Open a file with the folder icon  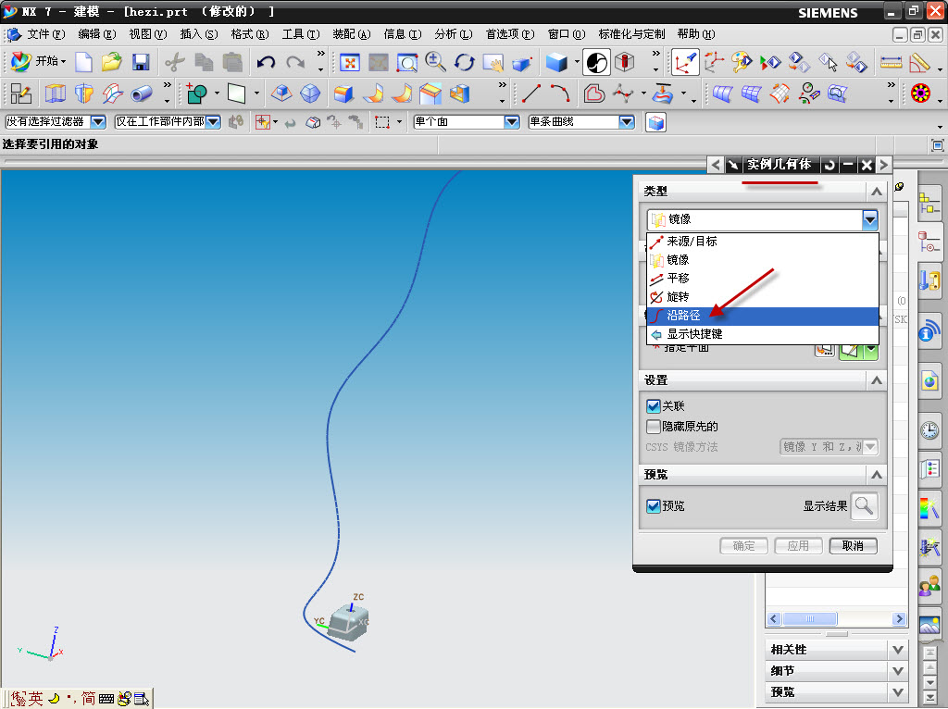pos(111,62)
